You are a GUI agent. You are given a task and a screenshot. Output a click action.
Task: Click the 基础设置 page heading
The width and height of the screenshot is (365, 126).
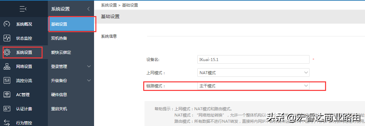click(110, 16)
